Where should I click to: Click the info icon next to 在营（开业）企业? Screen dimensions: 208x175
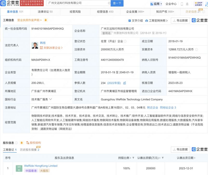125,41
